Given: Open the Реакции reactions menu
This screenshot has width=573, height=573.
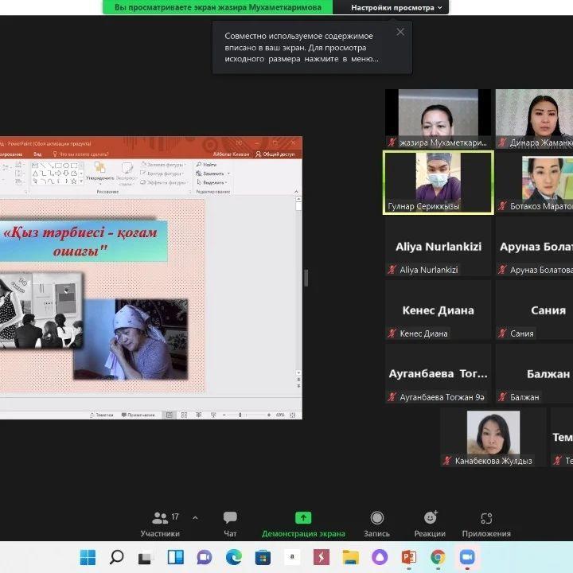Looking at the screenshot, I should click(x=430, y=524).
